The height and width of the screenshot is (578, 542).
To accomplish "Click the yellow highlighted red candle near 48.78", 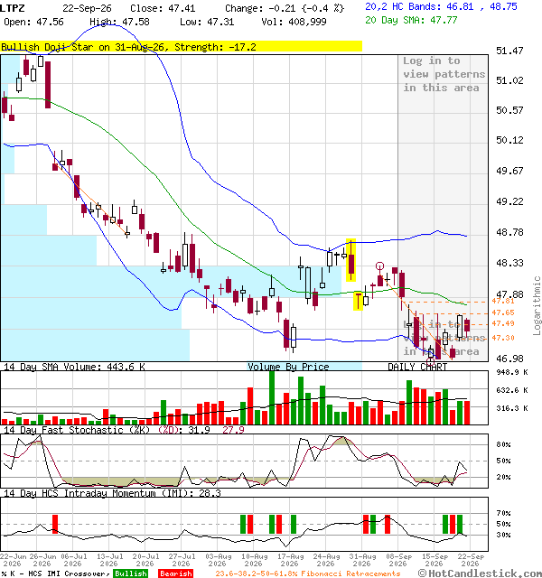I will click(351, 260).
